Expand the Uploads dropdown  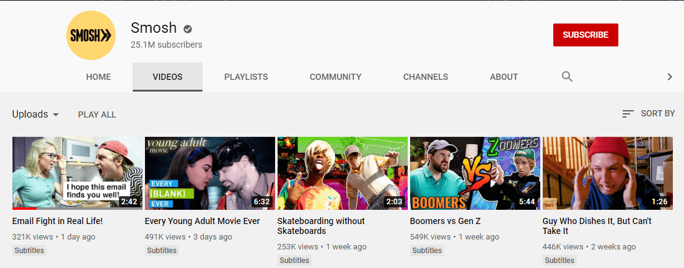[x=35, y=114]
